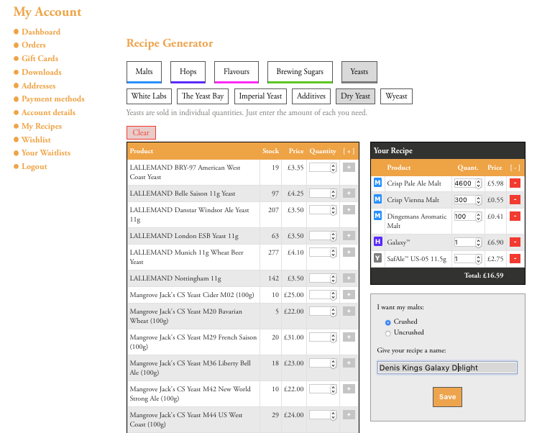Add LALLEMAND London ESB yeast plus button
This screenshot has height=433, width=537.
tap(349, 236)
